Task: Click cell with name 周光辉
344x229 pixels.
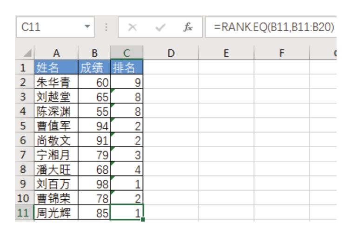Action: pos(55,214)
